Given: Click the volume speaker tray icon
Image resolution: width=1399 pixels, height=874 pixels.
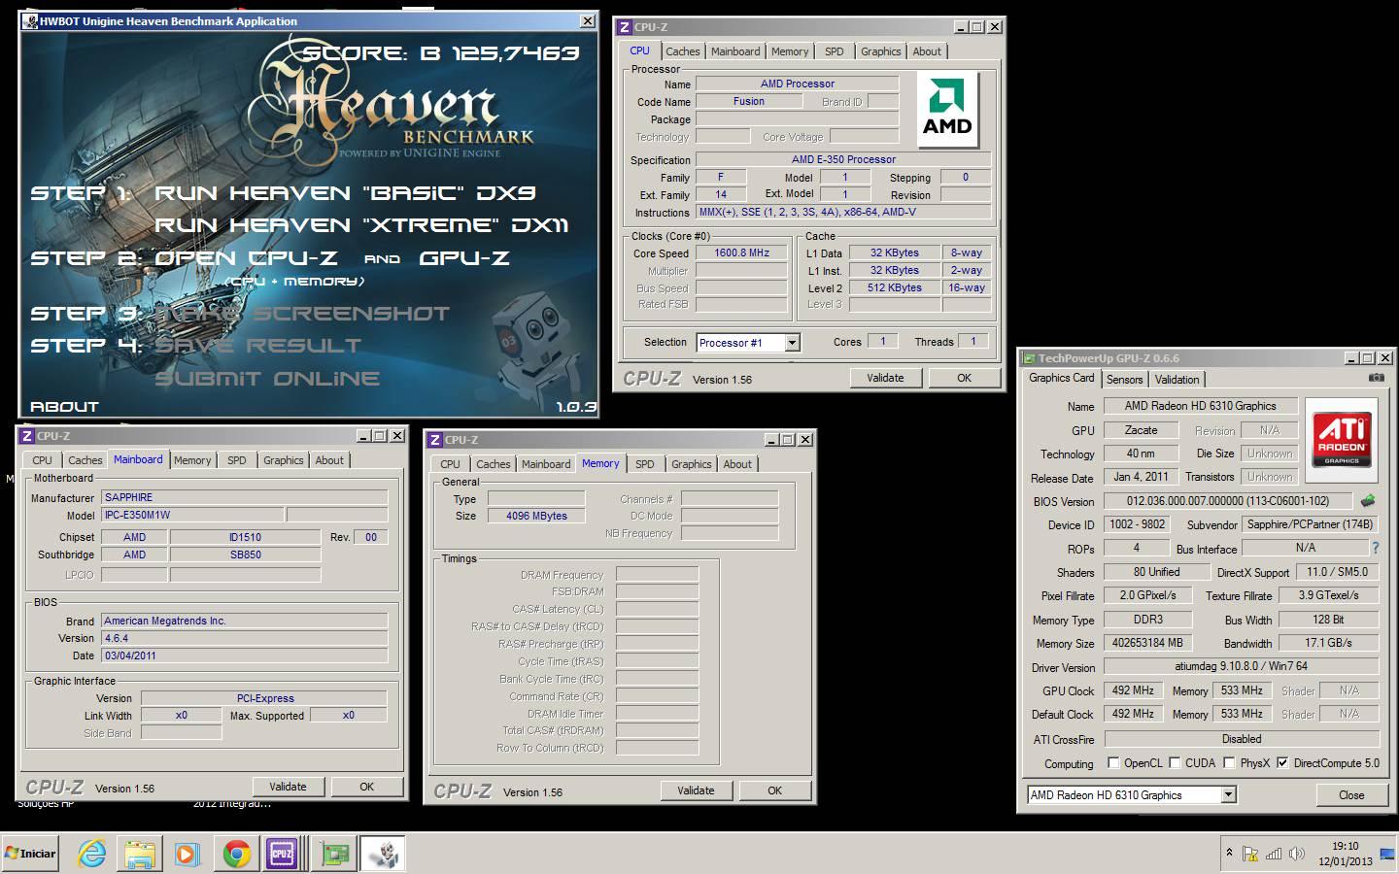Looking at the screenshot, I should pyautogui.click(x=1296, y=854).
